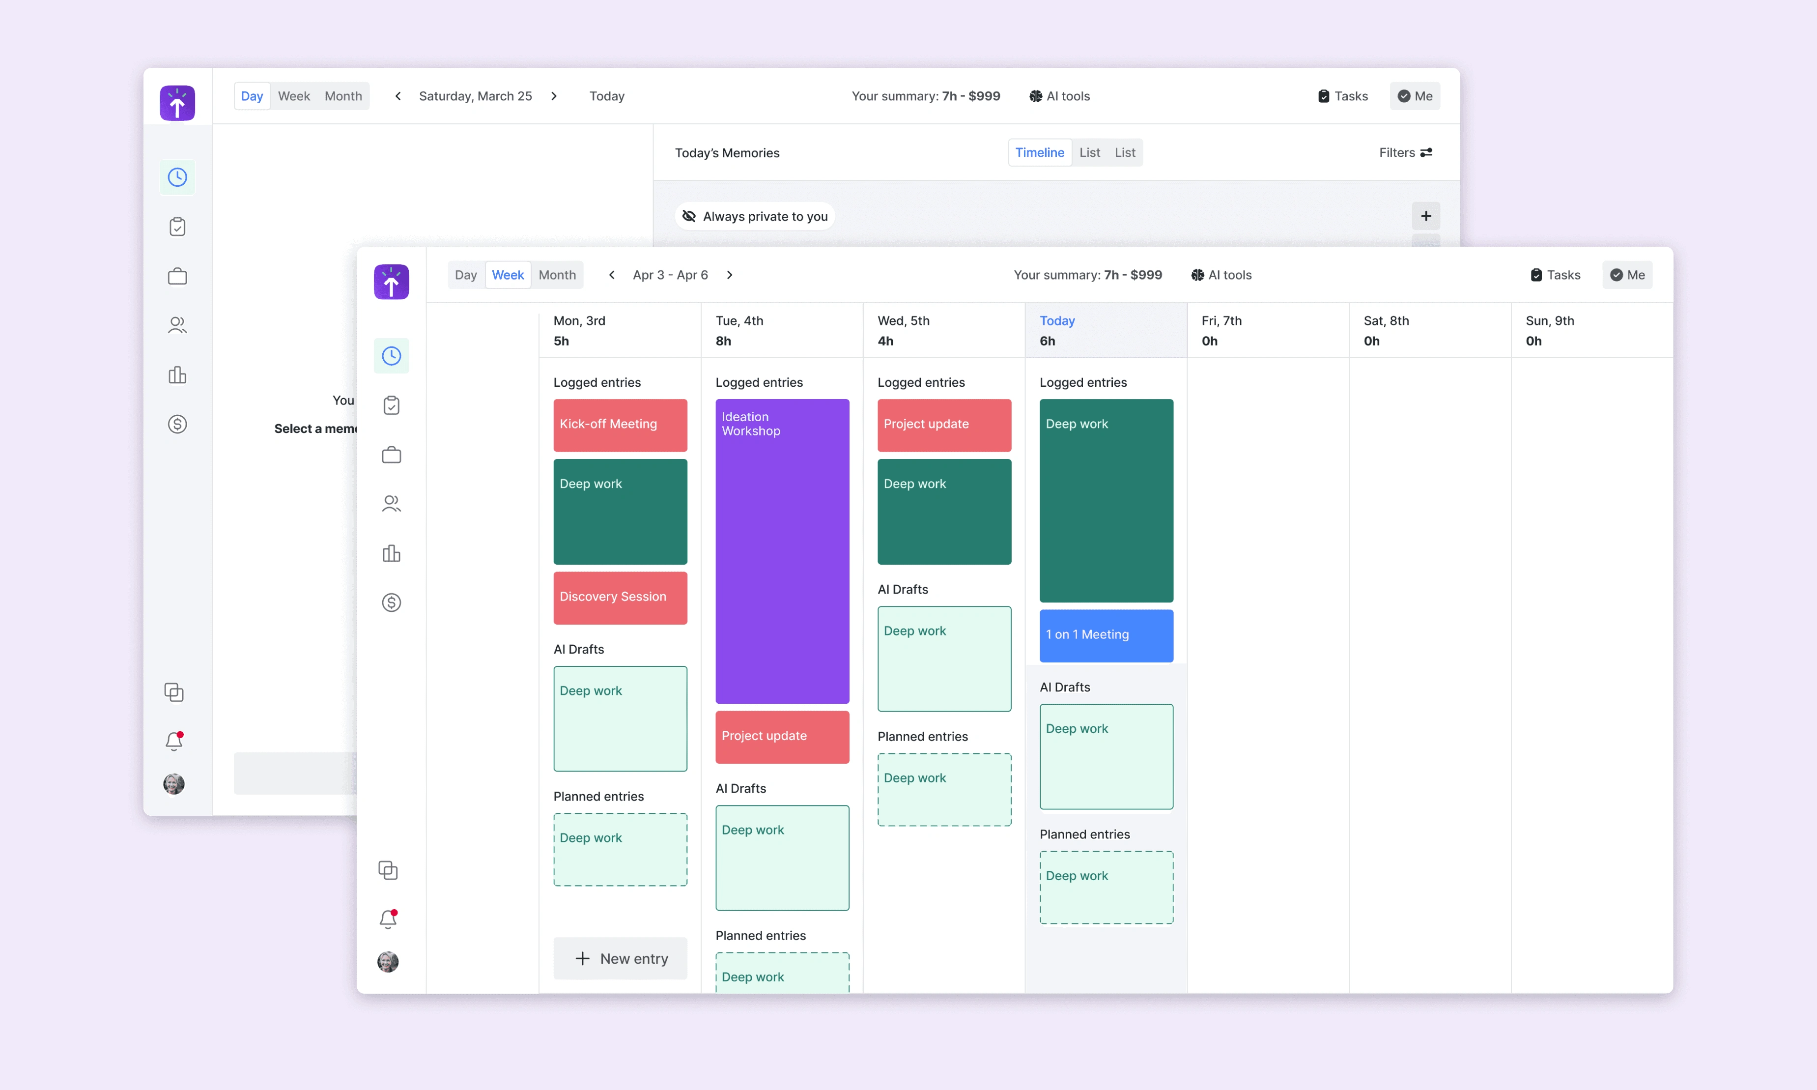Screen dimensions: 1817x1090
Task: Open Wednesday's Project update logged entry
Action: click(944, 425)
